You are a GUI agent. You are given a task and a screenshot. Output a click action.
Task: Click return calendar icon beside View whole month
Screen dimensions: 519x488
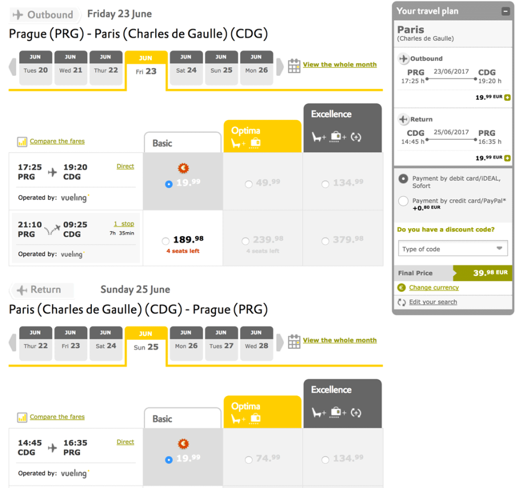(x=294, y=341)
